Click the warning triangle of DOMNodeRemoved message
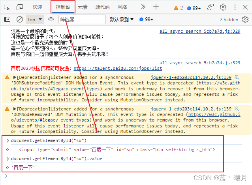Screen dimensions: 252x185 (x=7, y=109)
